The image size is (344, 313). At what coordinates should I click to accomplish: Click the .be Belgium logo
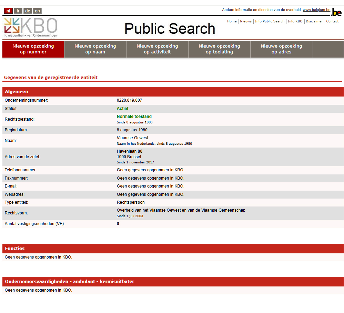coord(336,13)
